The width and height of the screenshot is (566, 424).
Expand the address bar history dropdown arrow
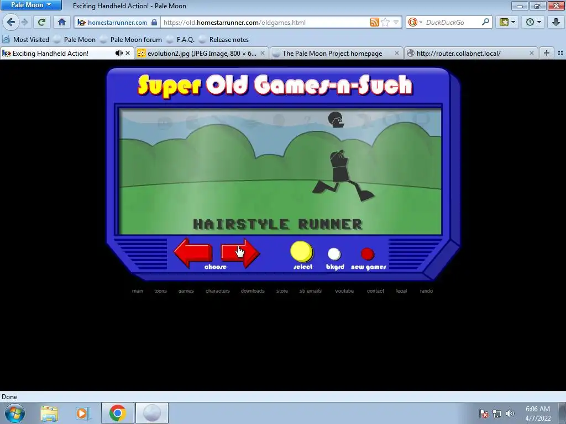click(x=396, y=22)
